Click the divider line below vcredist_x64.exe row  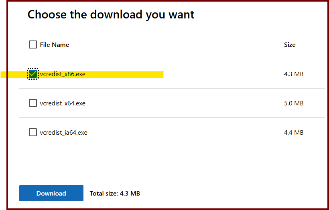pos(173,118)
